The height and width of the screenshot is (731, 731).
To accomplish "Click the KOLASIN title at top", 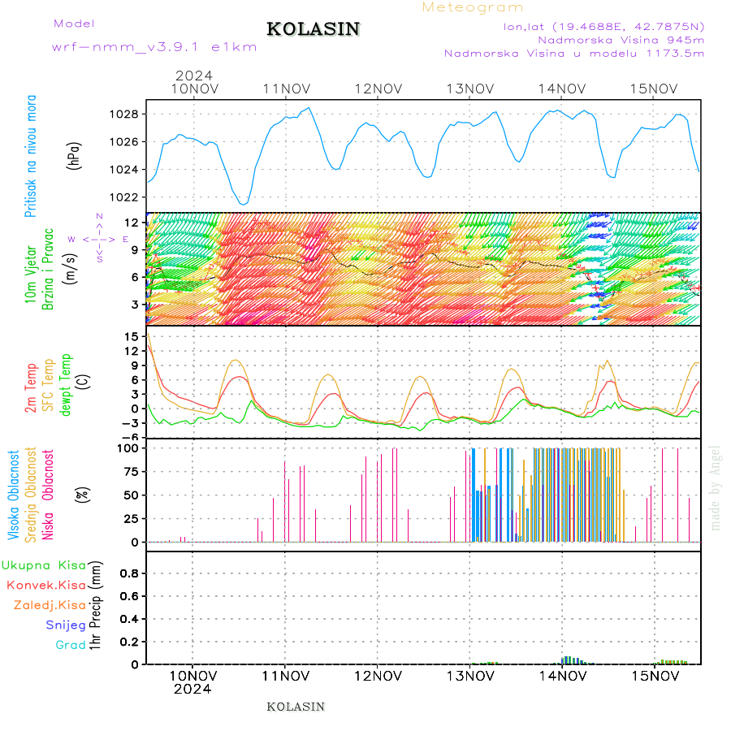I will [314, 29].
